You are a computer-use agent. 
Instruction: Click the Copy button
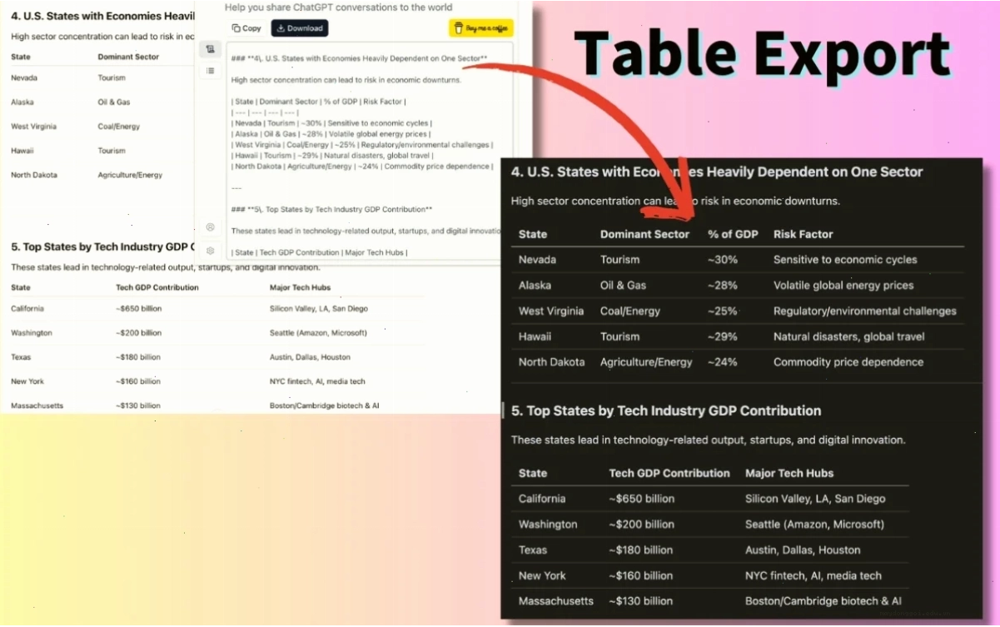click(x=246, y=28)
